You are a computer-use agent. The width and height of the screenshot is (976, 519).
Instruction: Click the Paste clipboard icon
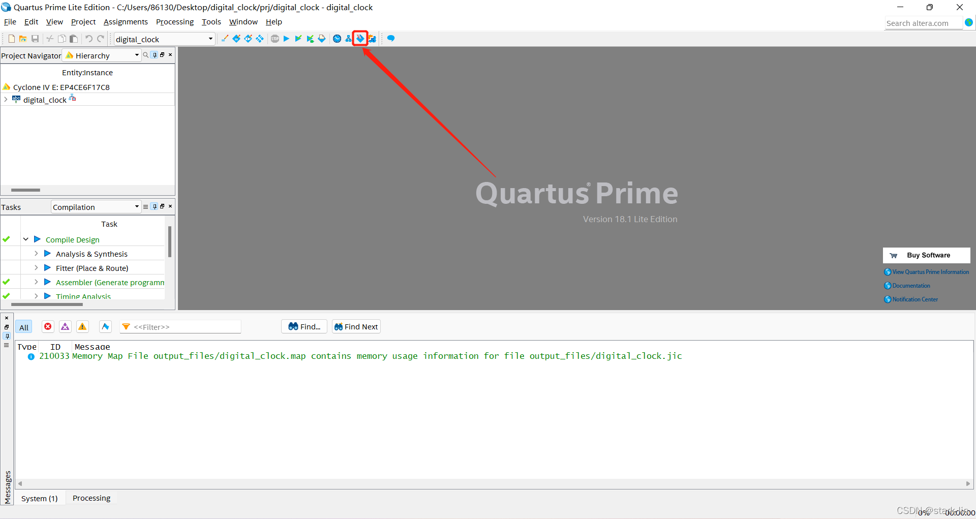(x=74, y=39)
